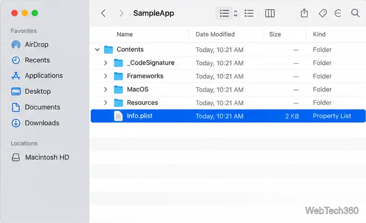Viewport: 366px width, 223px height.
Task: Click the Contents folder icon
Action: tap(108, 49)
